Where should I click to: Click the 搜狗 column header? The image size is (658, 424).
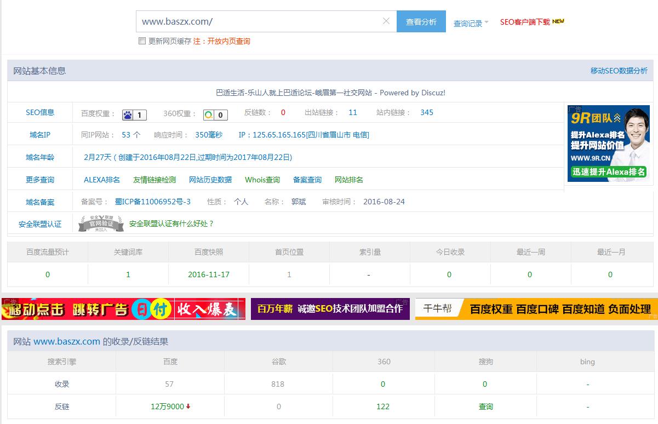coord(485,362)
